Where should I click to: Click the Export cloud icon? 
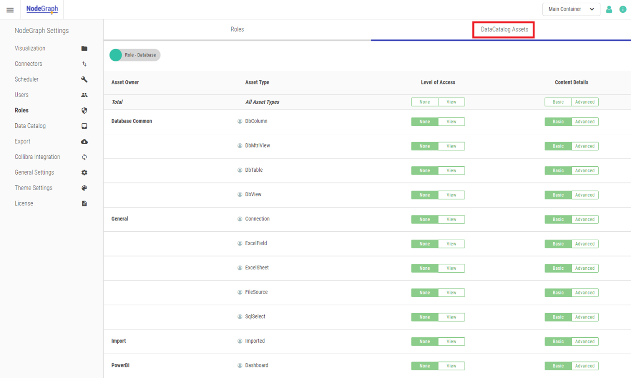pos(84,141)
